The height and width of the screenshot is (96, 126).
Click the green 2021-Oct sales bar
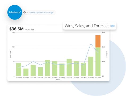click(x=98, y=62)
